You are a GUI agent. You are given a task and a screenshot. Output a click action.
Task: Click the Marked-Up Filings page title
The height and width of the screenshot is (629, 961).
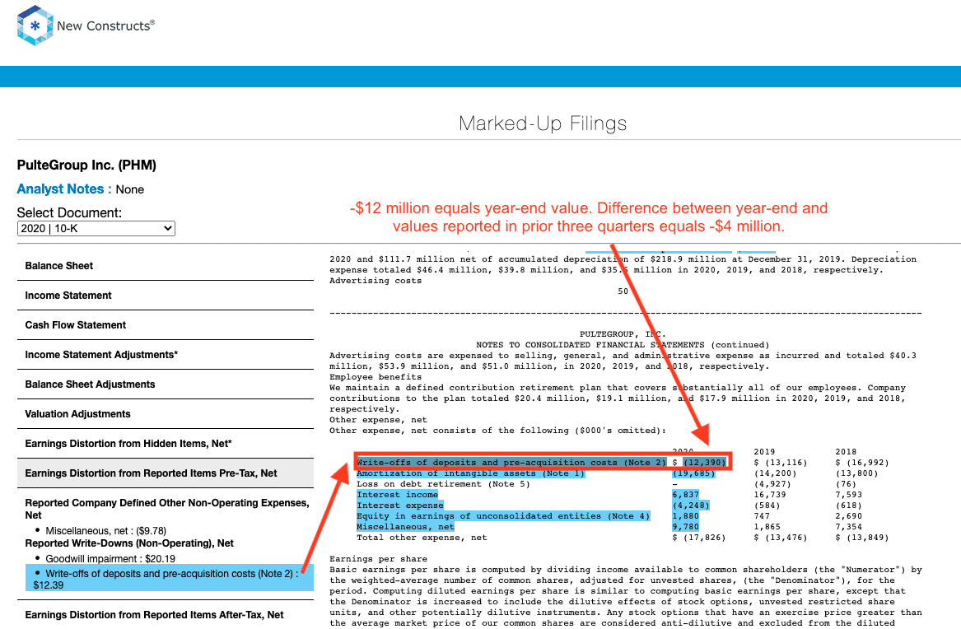click(x=543, y=123)
